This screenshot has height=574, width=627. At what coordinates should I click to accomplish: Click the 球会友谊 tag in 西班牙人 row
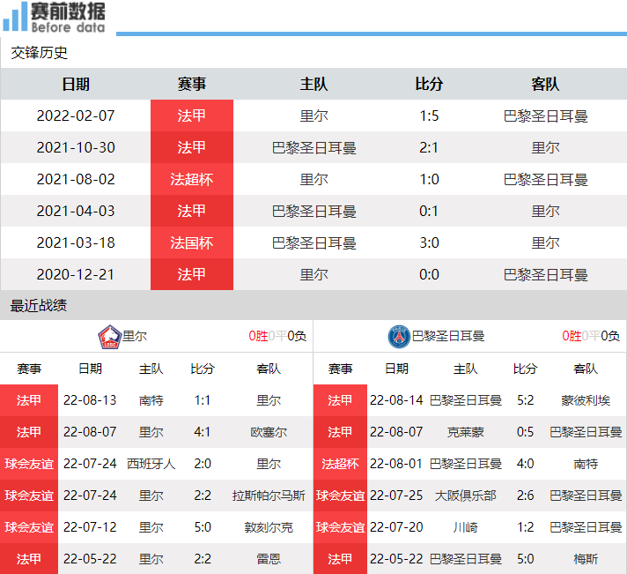[29, 464]
